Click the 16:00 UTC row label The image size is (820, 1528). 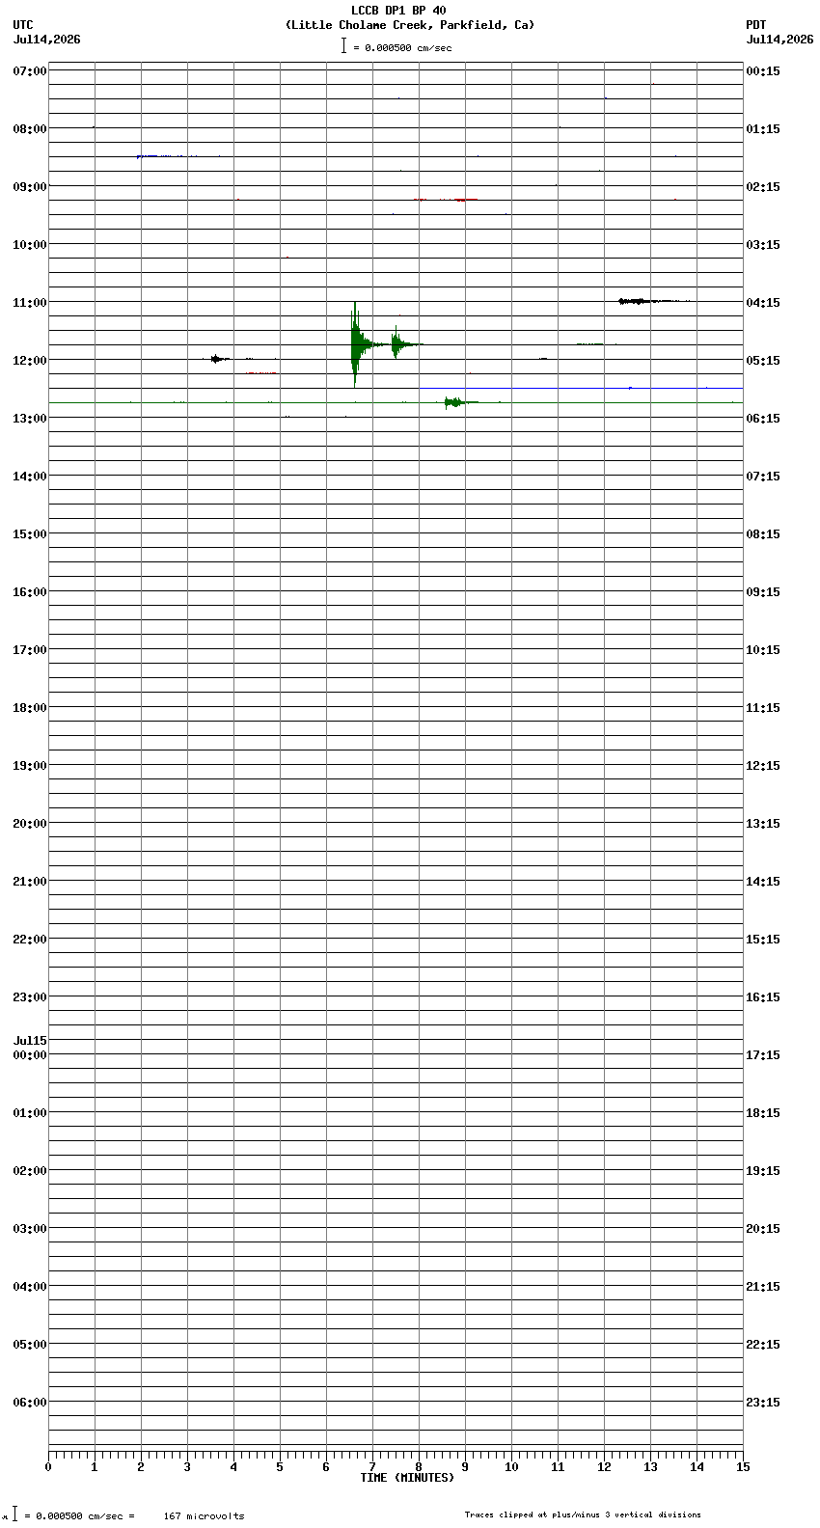(29, 592)
